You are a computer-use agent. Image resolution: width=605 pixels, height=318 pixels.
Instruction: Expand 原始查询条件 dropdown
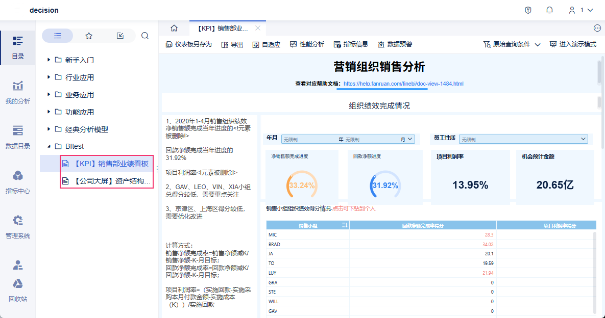(512, 44)
